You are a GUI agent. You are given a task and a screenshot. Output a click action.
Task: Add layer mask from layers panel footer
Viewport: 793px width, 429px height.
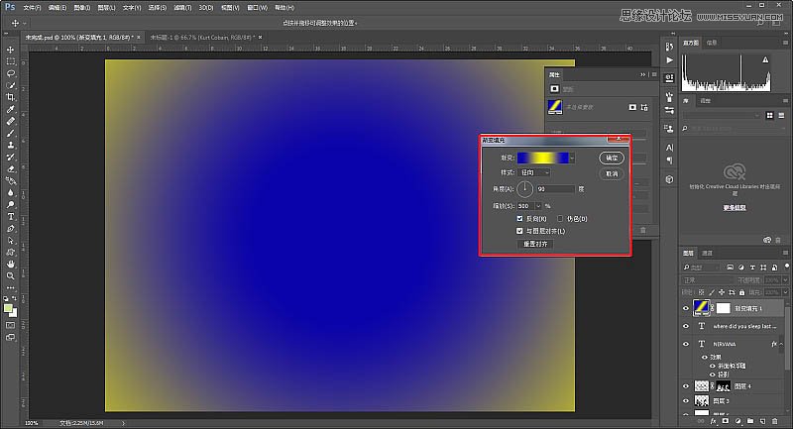click(x=726, y=421)
